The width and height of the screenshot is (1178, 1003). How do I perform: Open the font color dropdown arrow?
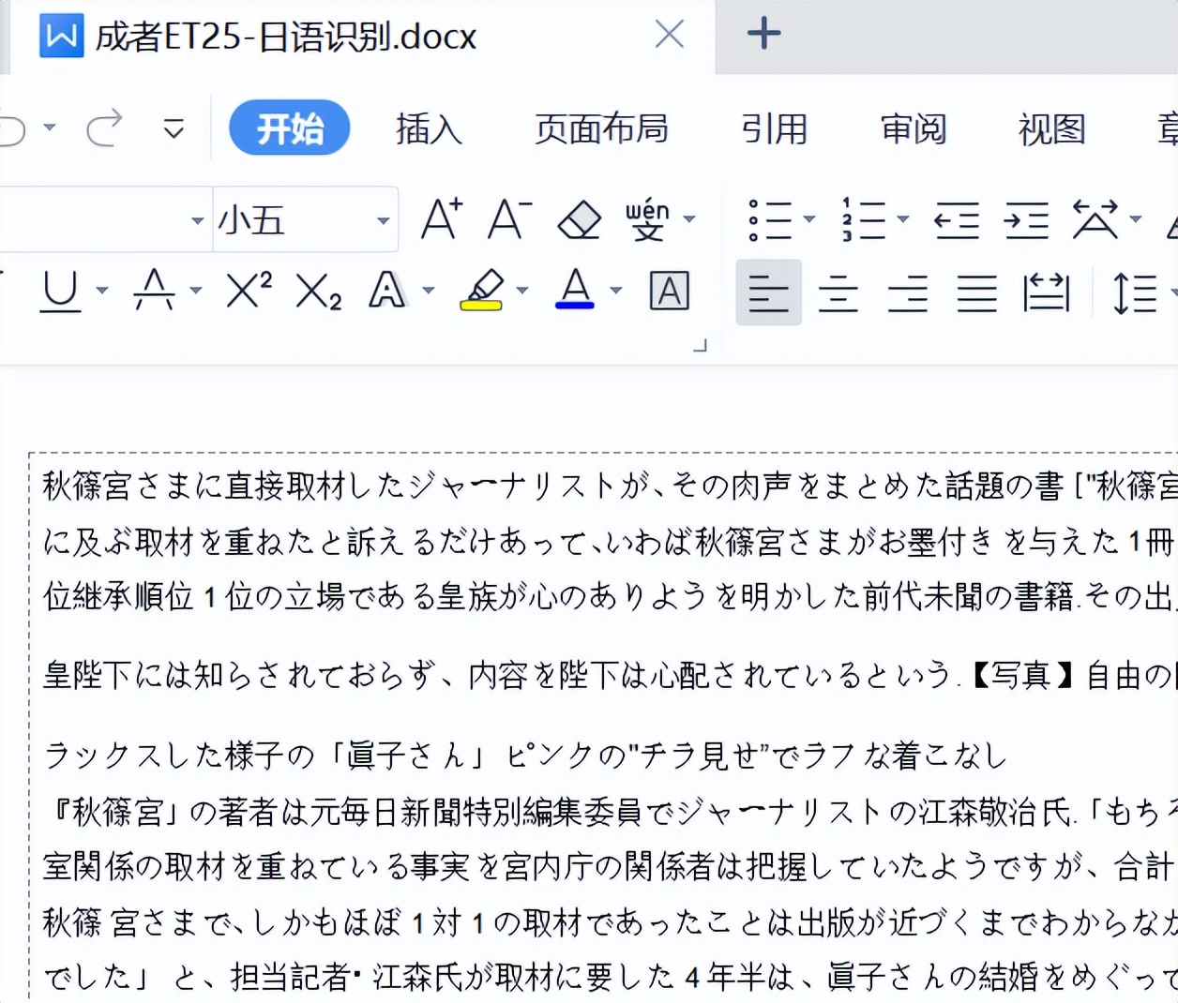tap(614, 292)
